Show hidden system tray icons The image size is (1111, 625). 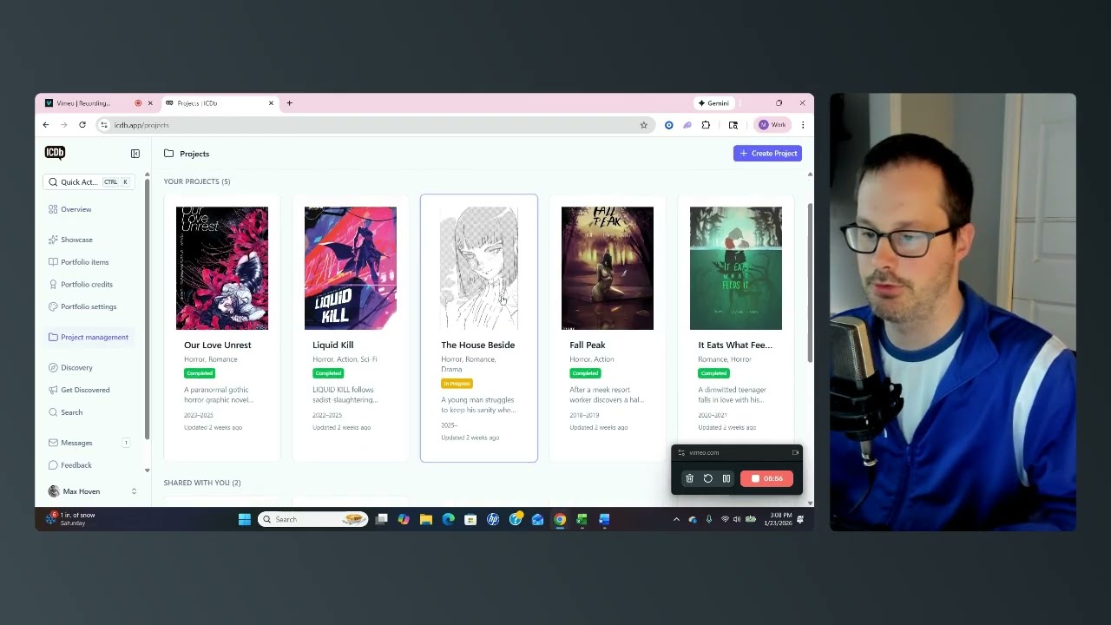(x=676, y=519)
